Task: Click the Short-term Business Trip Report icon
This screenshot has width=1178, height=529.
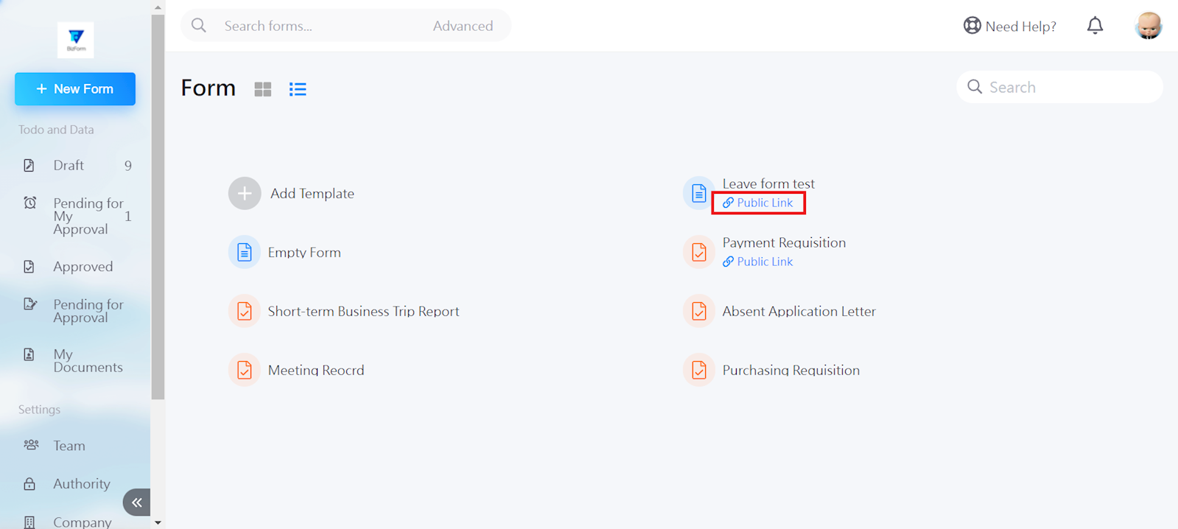Action: coord(245,312)
